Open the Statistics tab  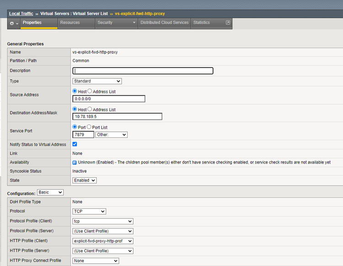coord(202,22)
